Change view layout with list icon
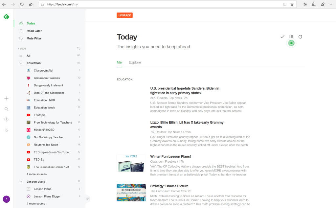 click(x=291, y=37)
